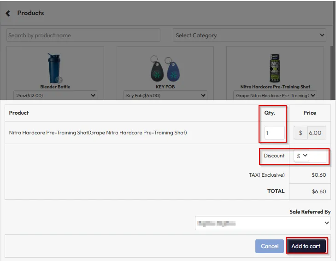Screen dimensions: 336x261
Task: Click the Blender Bottle product name
Action: pyautogui.click(x=55, y=87)
